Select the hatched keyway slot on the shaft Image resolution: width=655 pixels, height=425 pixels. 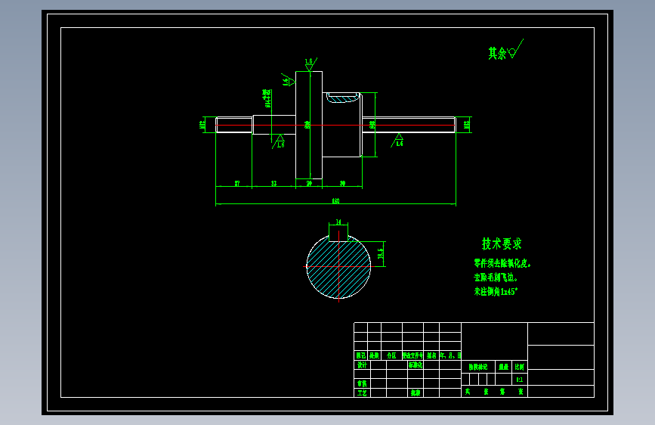[x=344, y=98]
